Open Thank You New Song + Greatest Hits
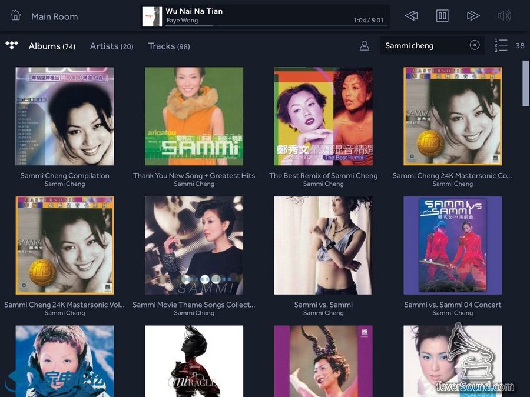The height and width of the screenshot is (397, 530). pos(194,116)
